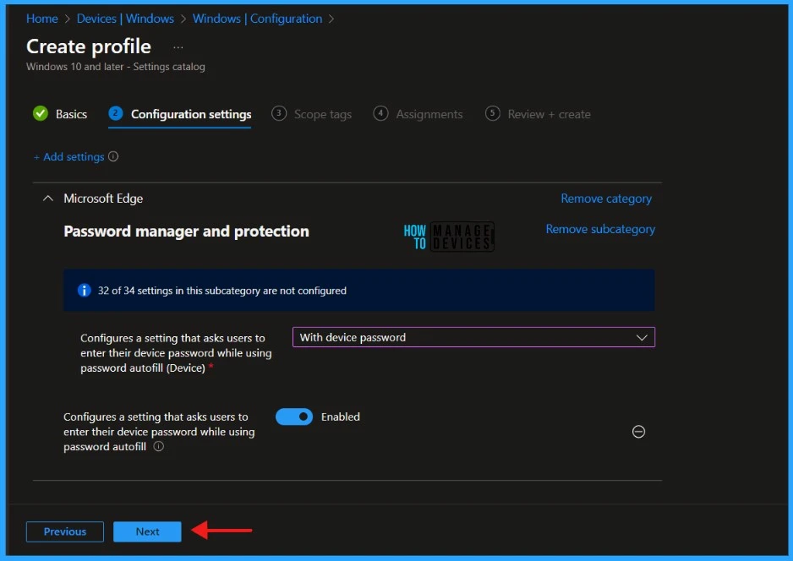
Task: Open the Home breadcrumb link
Action: point(42,19)
